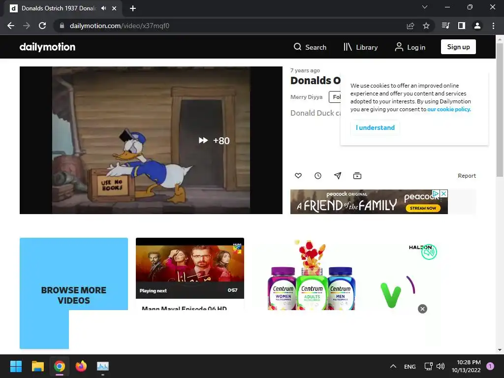Share this page icon in address bar
This screenshot has height=378, width=504.
[x=410, y=26]
